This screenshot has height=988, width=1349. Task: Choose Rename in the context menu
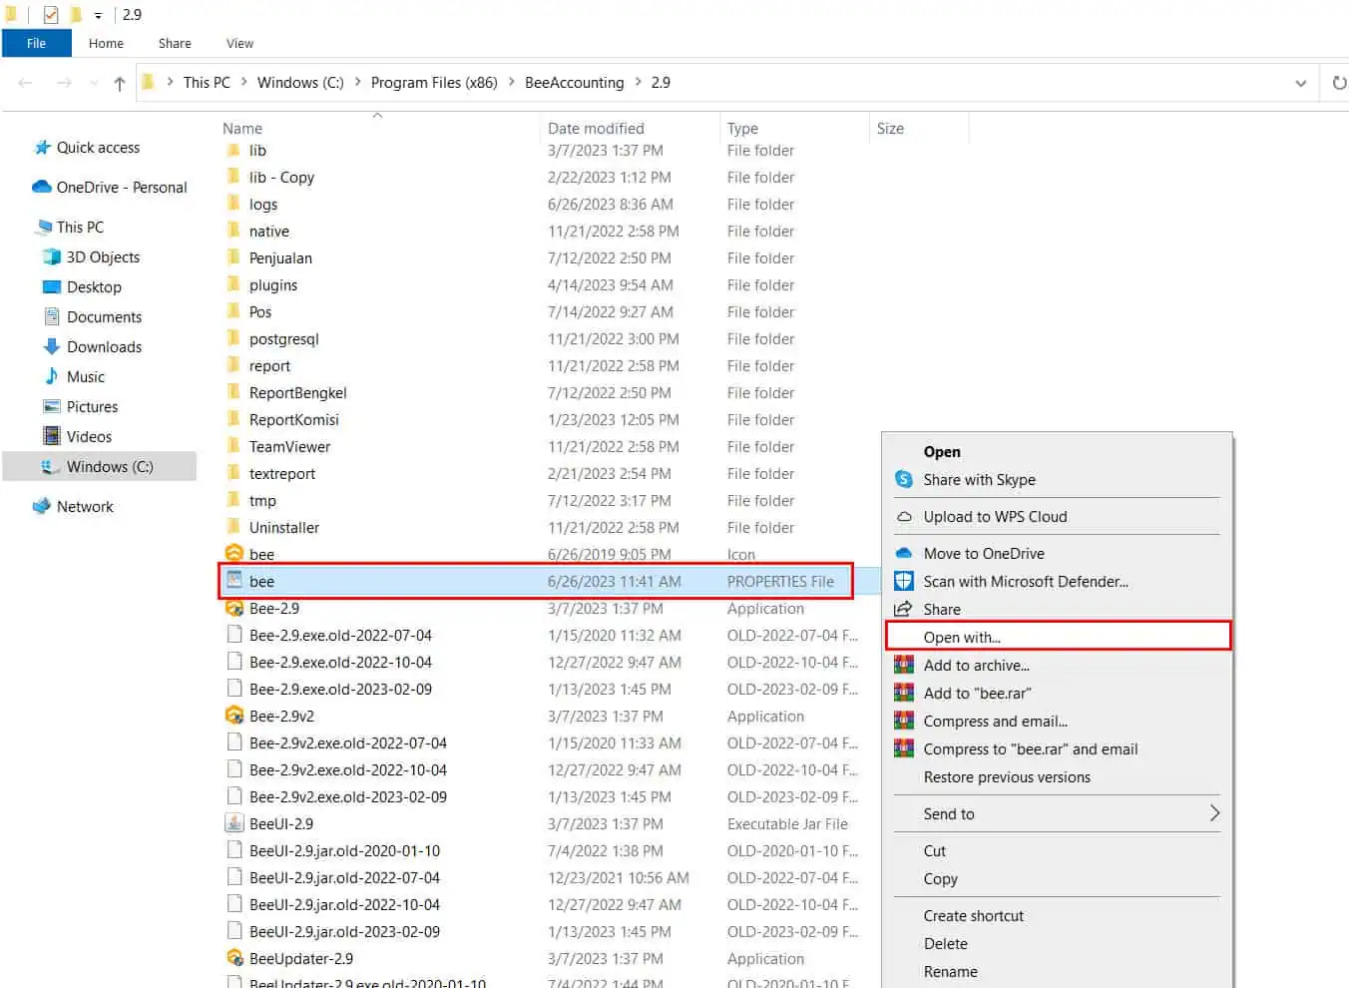[x=951, y=971]
